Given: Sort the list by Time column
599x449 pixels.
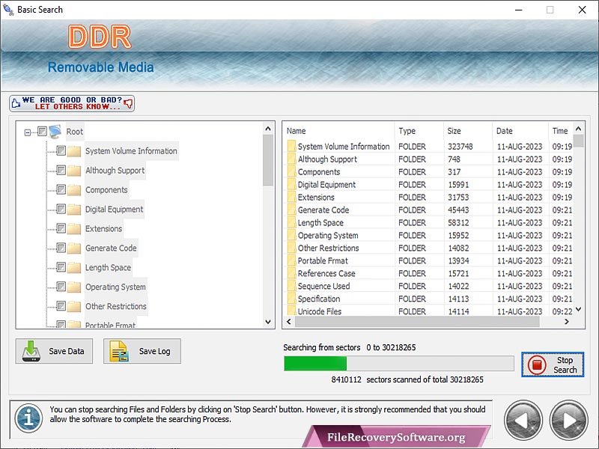Looking at the screenshot, I should tap(561, 131).
